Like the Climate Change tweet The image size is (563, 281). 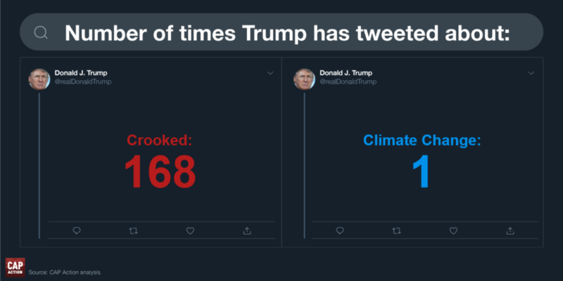pyautogui.click(x=453, y=231)
